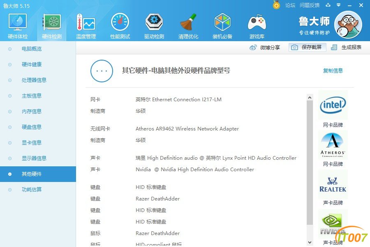Click the 无线网卡 label
Screen dimensions: 370x247
tap(100, 129)
